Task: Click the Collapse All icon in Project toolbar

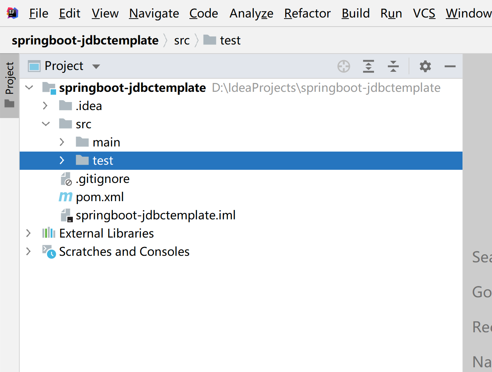Action: (393, 66)
